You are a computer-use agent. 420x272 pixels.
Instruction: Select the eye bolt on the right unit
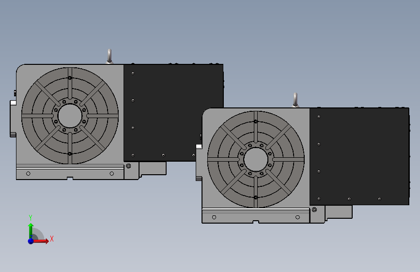click(x=295, y=100)
